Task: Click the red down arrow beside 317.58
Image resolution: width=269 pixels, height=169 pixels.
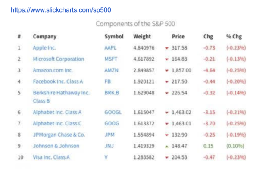Action: (166, 48)
